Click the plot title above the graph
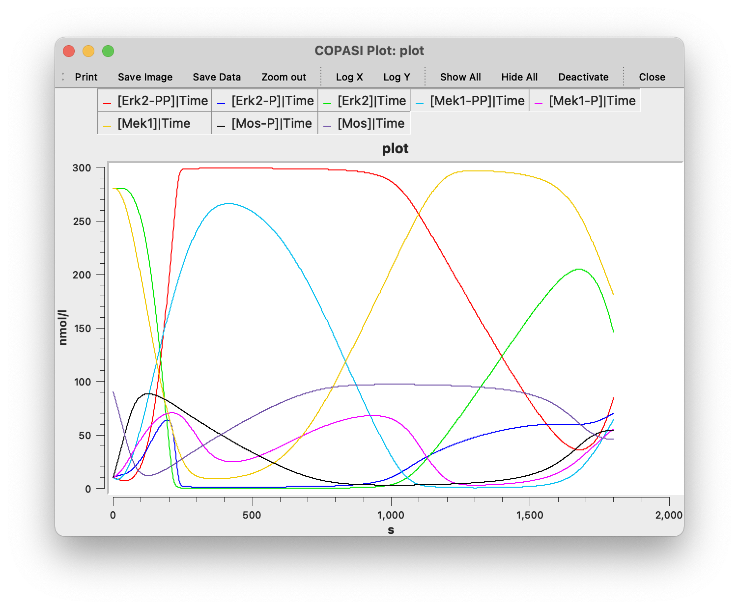Viewport: 739px width, 609px height. tap(395, 148)
